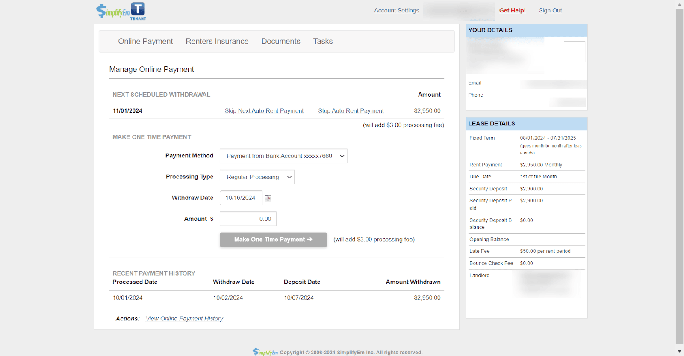
Task: Click the Withdraw Date input field
Action: pos(241,198)
